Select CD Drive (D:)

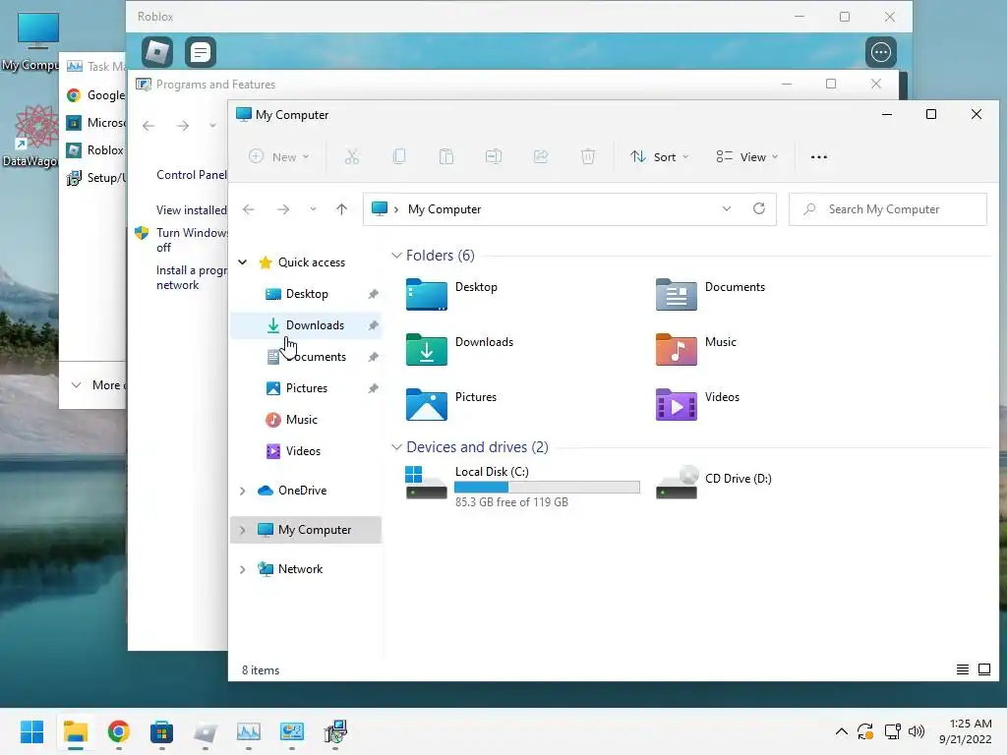pos(714,482)
